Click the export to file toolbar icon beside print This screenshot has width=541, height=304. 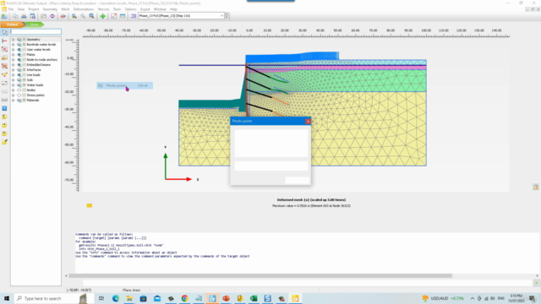[33, 16]
